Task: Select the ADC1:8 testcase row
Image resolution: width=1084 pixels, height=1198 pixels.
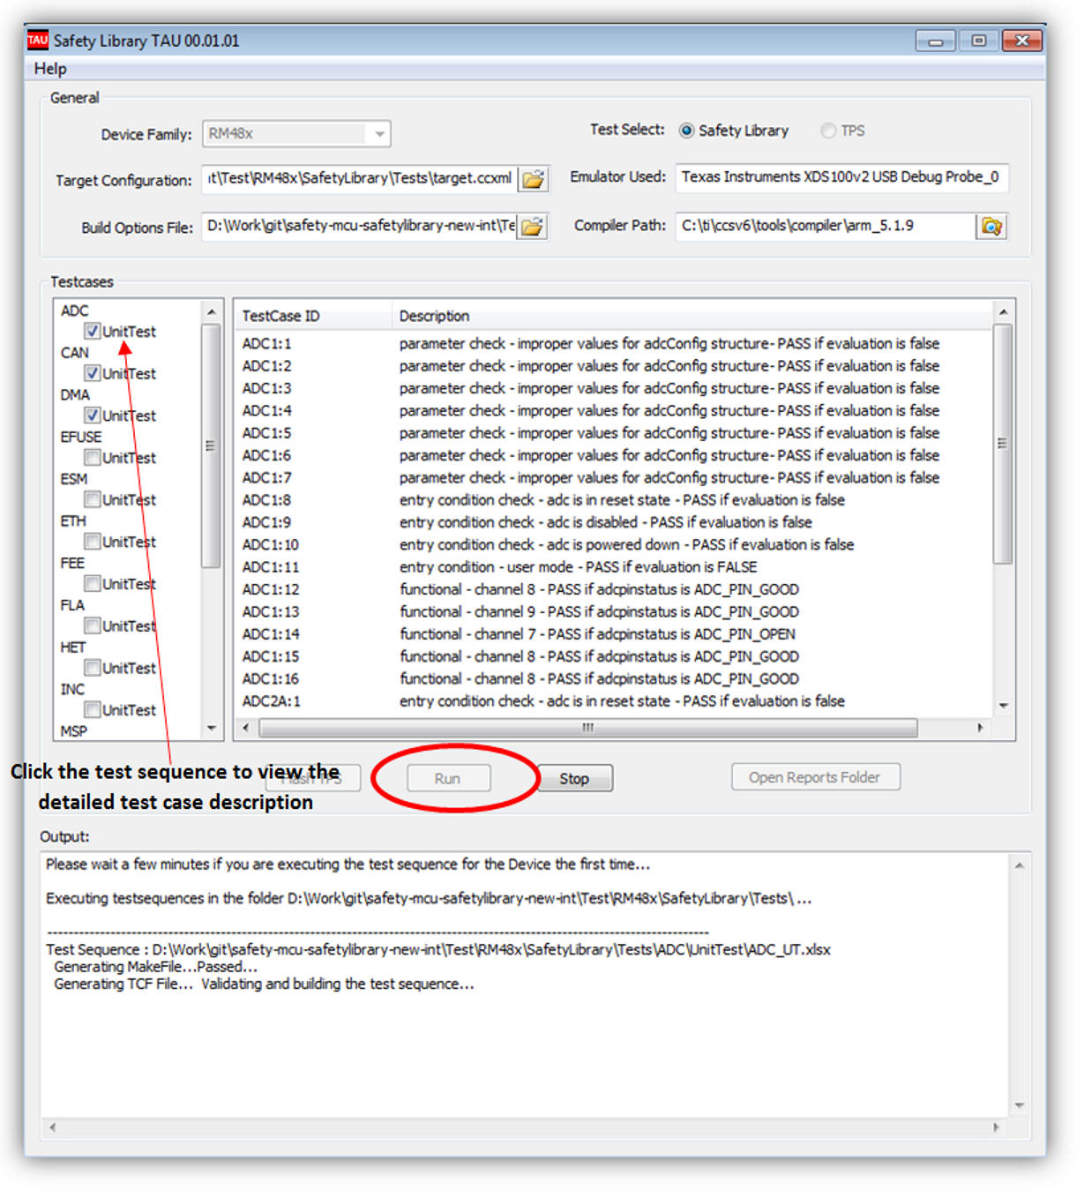Action: pyautogui.click(x=529, y=499)
